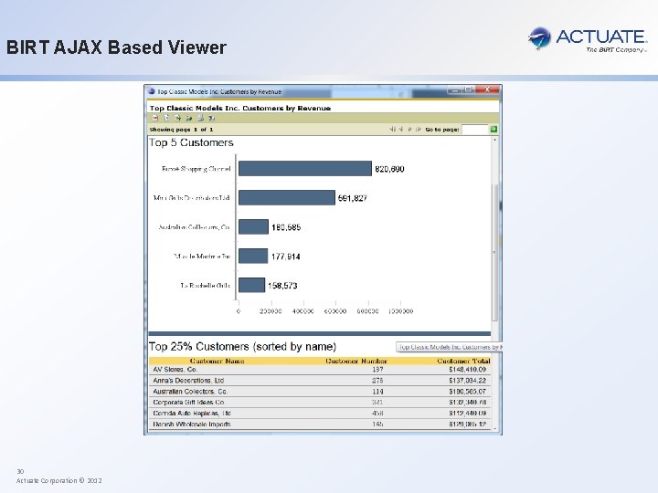Click the Anna's Decorations, Ltd cell
Image resolution: width=658 pixels, height=493 pixels.
click(188, 380)
